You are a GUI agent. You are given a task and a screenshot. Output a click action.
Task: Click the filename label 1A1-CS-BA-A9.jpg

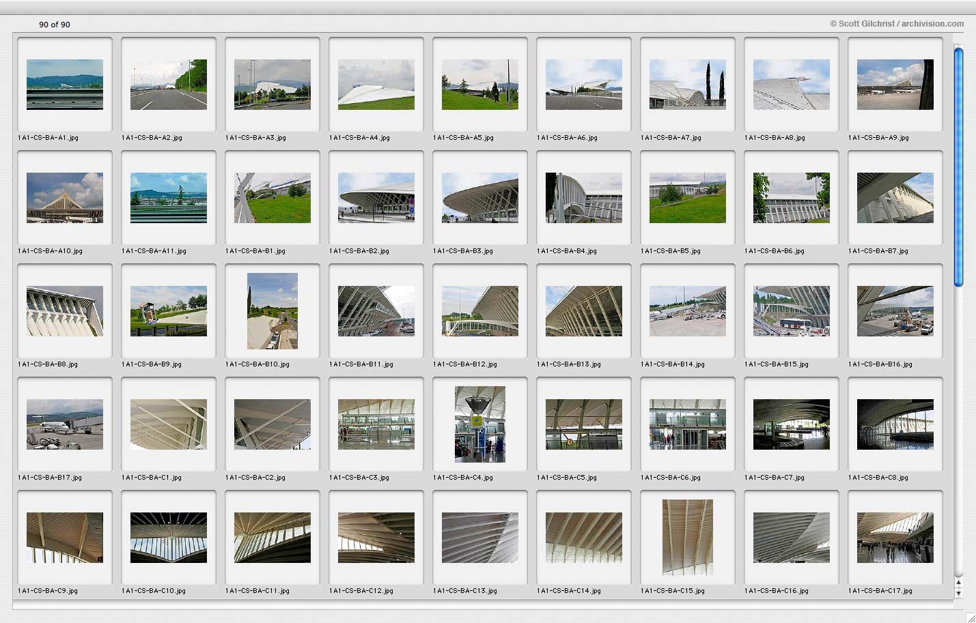tap(878, 138)
